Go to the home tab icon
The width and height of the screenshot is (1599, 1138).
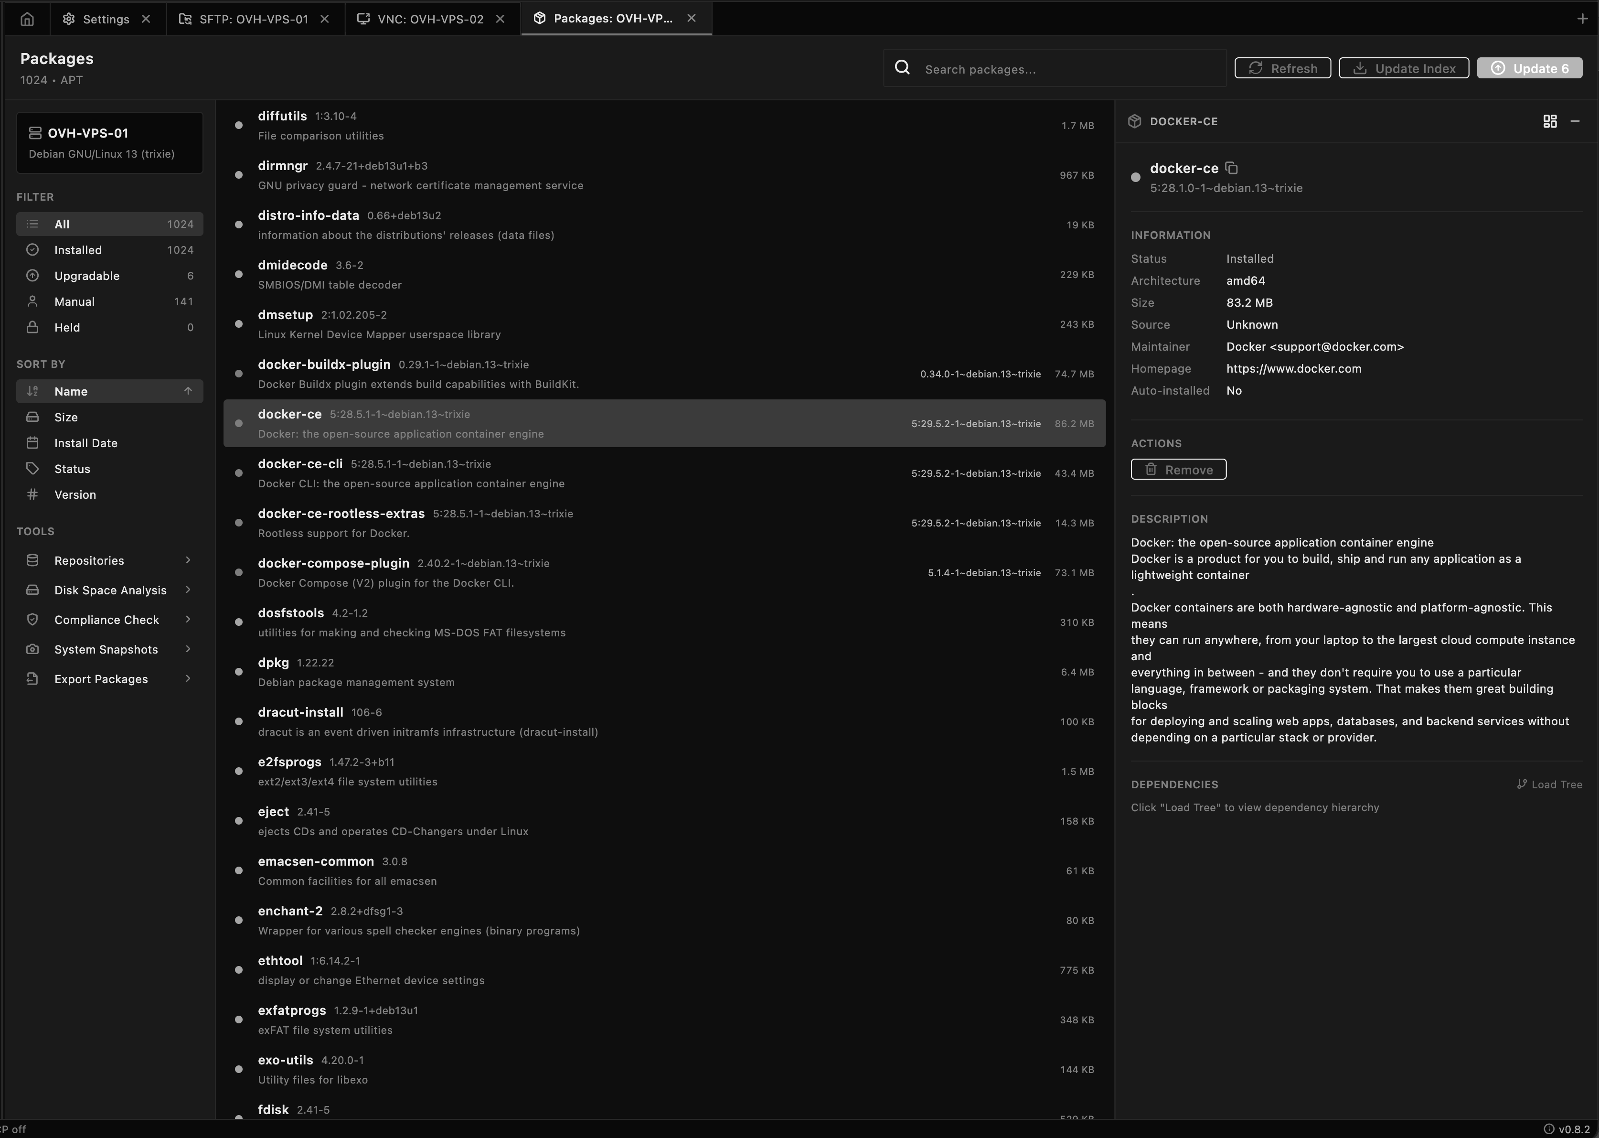point(27,19)
